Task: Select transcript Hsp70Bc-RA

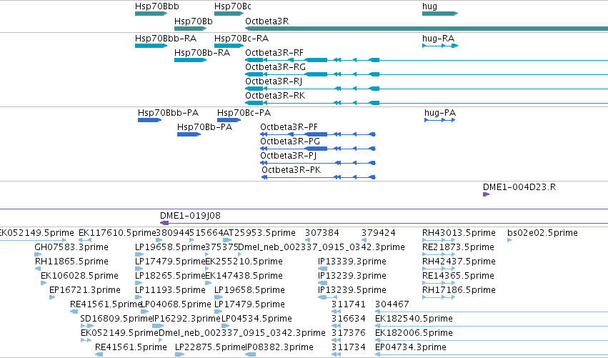Action: tap(229, 46)
